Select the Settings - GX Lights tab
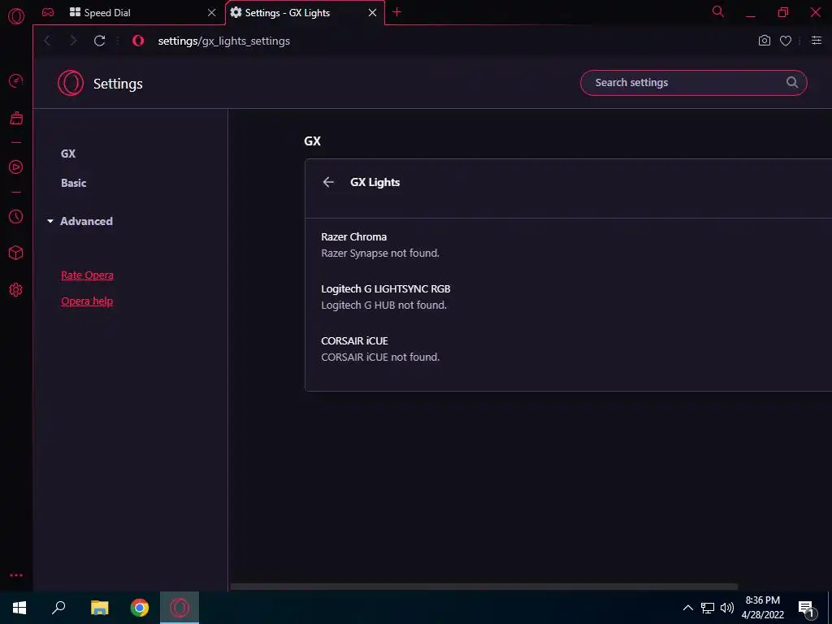The image size is (832, 624). 305,12
